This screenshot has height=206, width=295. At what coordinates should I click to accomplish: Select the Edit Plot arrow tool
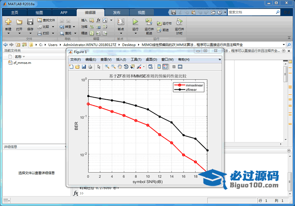(x=99, y=67)
